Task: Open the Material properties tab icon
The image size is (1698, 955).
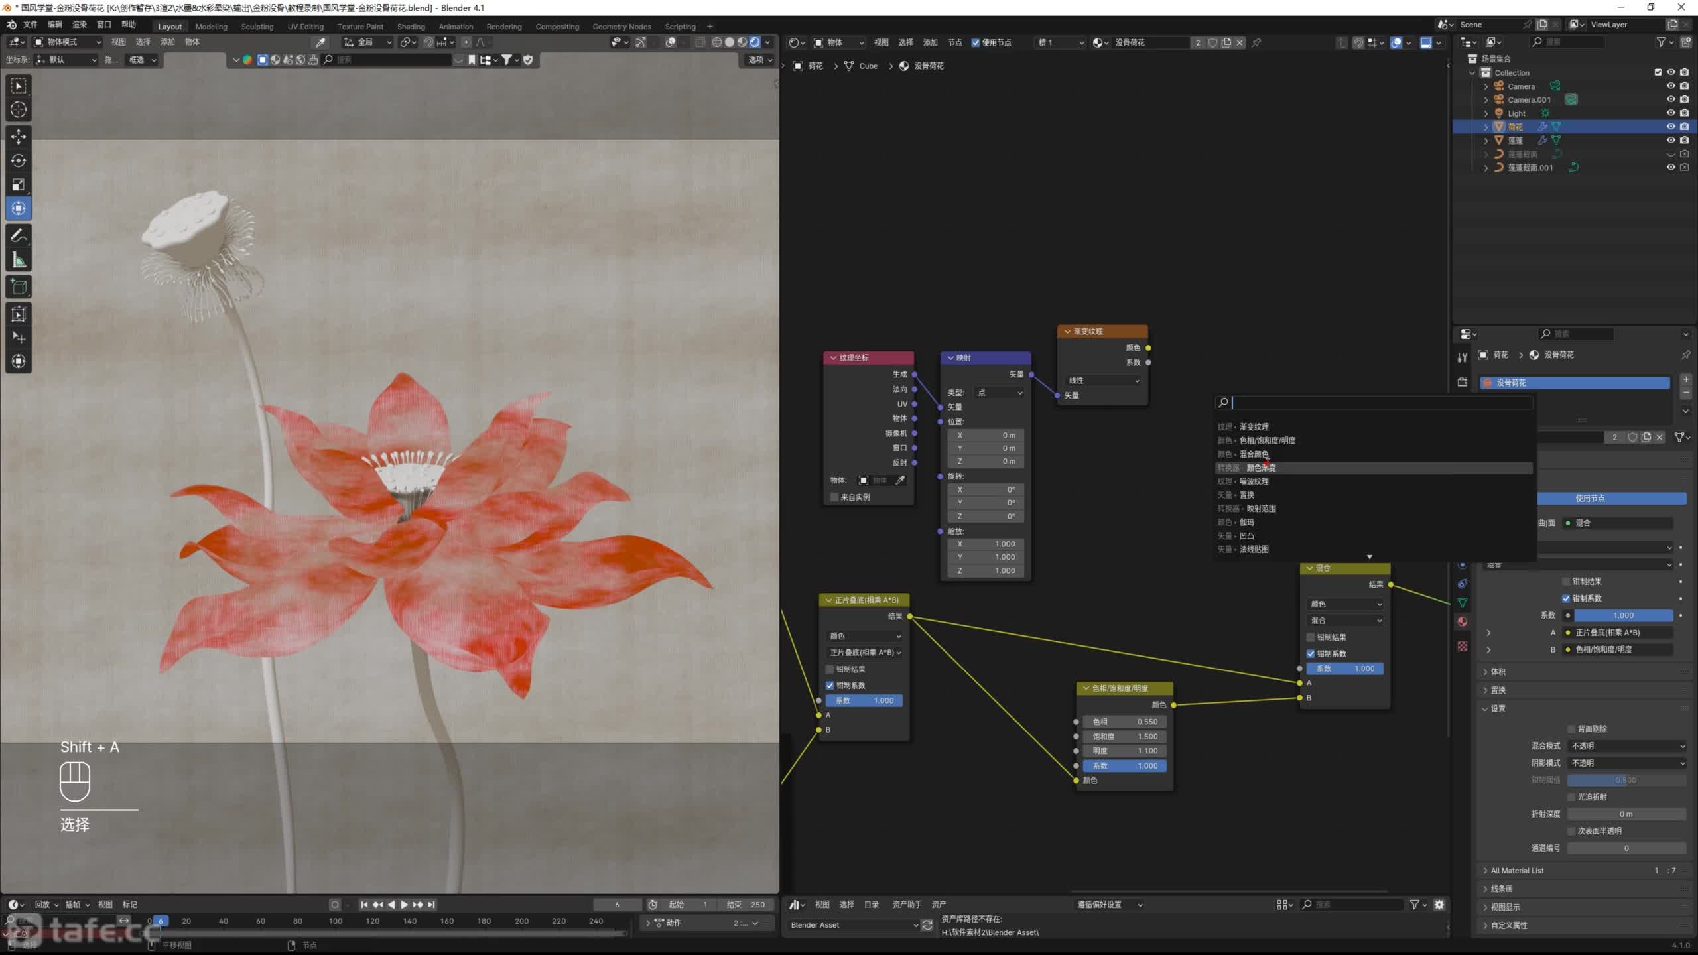Action: tap(1463, 621)
